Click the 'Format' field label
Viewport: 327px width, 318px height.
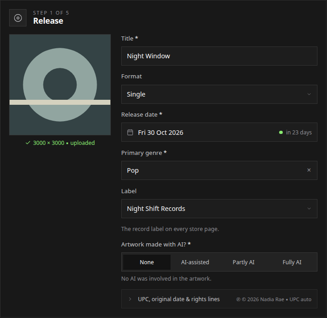pos(131,76)
